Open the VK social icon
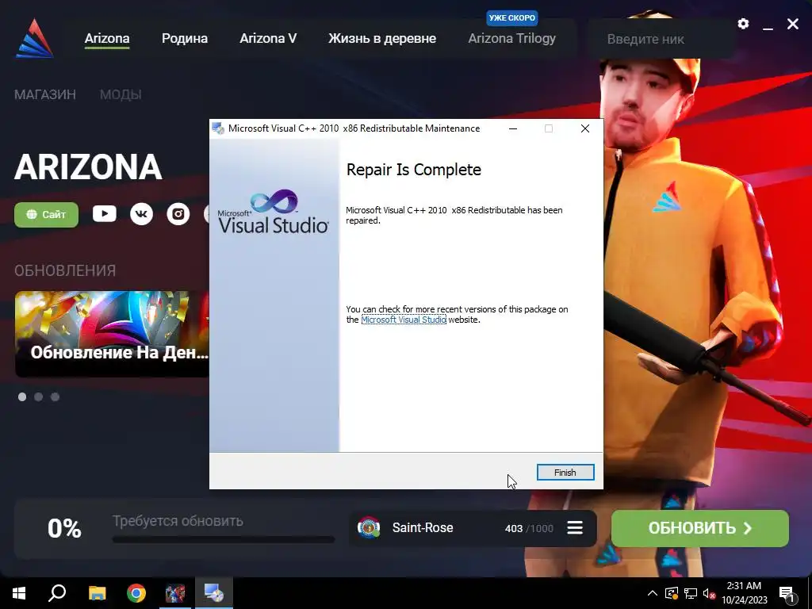Screen dimensions: 812x609 pos(141,214)
